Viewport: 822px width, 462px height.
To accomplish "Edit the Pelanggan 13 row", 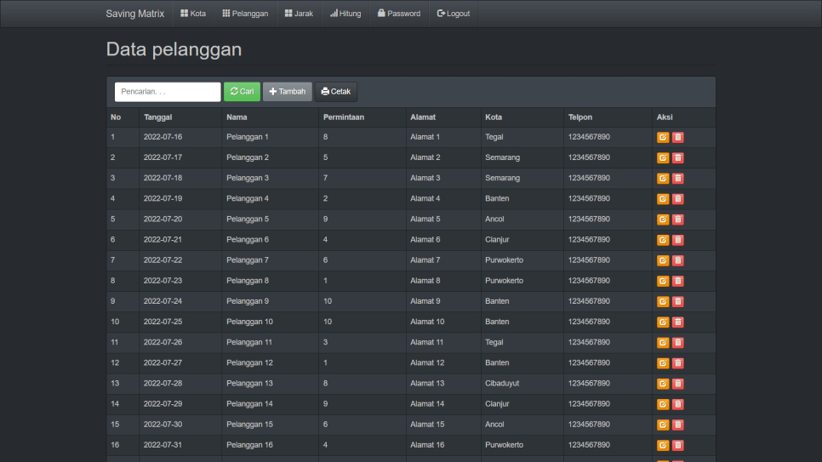I will point(663,384).
